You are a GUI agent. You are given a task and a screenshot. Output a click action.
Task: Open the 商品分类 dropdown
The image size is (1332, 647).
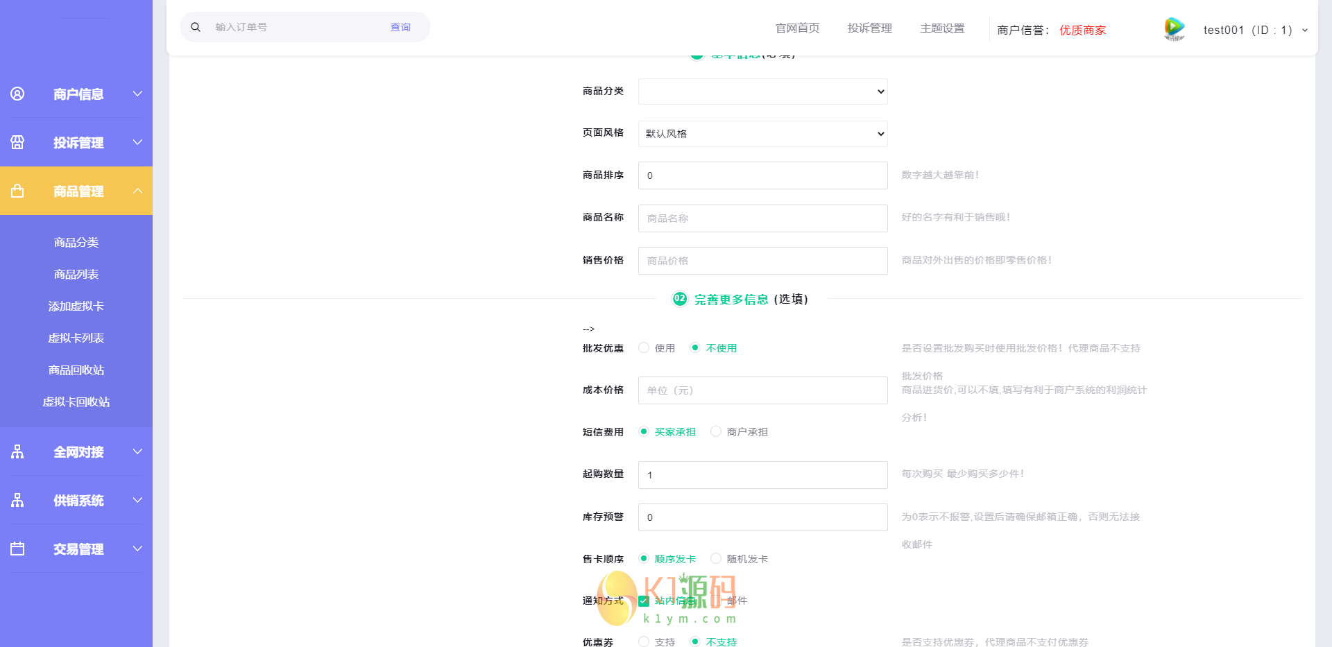pos(763,92)
